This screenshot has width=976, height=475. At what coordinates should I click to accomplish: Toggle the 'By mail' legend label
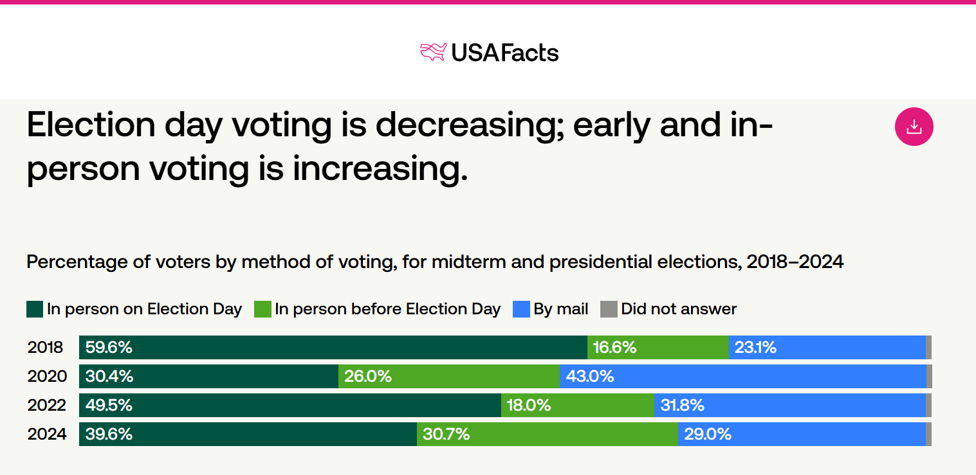pyautogui.click(x=560, y=309)
